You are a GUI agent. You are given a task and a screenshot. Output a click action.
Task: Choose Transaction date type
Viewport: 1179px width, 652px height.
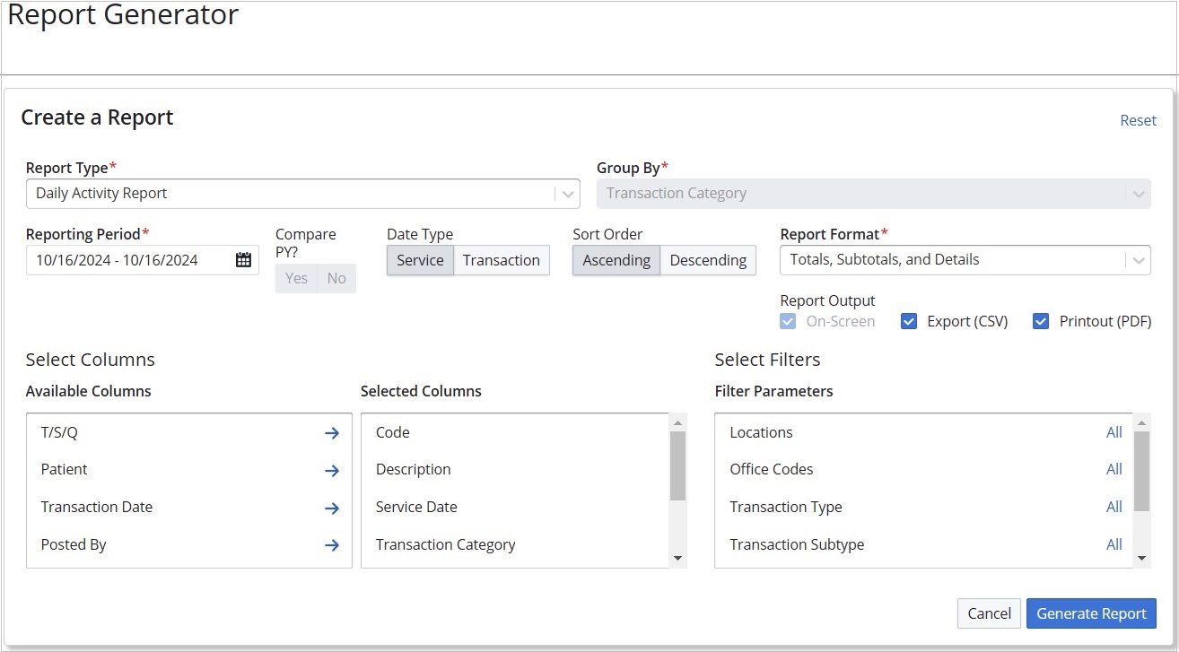tap(502, 260)
